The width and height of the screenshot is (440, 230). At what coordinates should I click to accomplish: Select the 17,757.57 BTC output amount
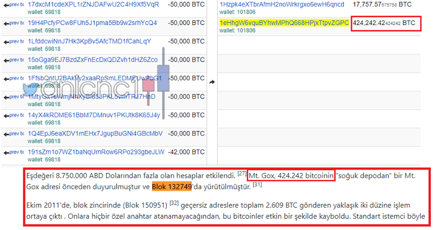tap(382, 5)
